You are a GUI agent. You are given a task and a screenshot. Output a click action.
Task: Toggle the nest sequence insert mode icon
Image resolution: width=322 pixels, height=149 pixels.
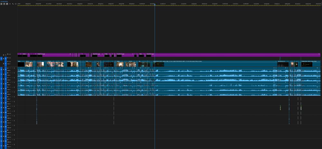pyautogui.click(x=1, y=4)
